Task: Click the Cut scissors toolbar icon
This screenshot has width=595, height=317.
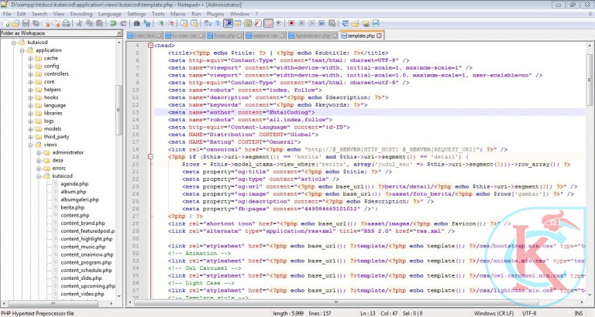Action: tap(78, 24)
